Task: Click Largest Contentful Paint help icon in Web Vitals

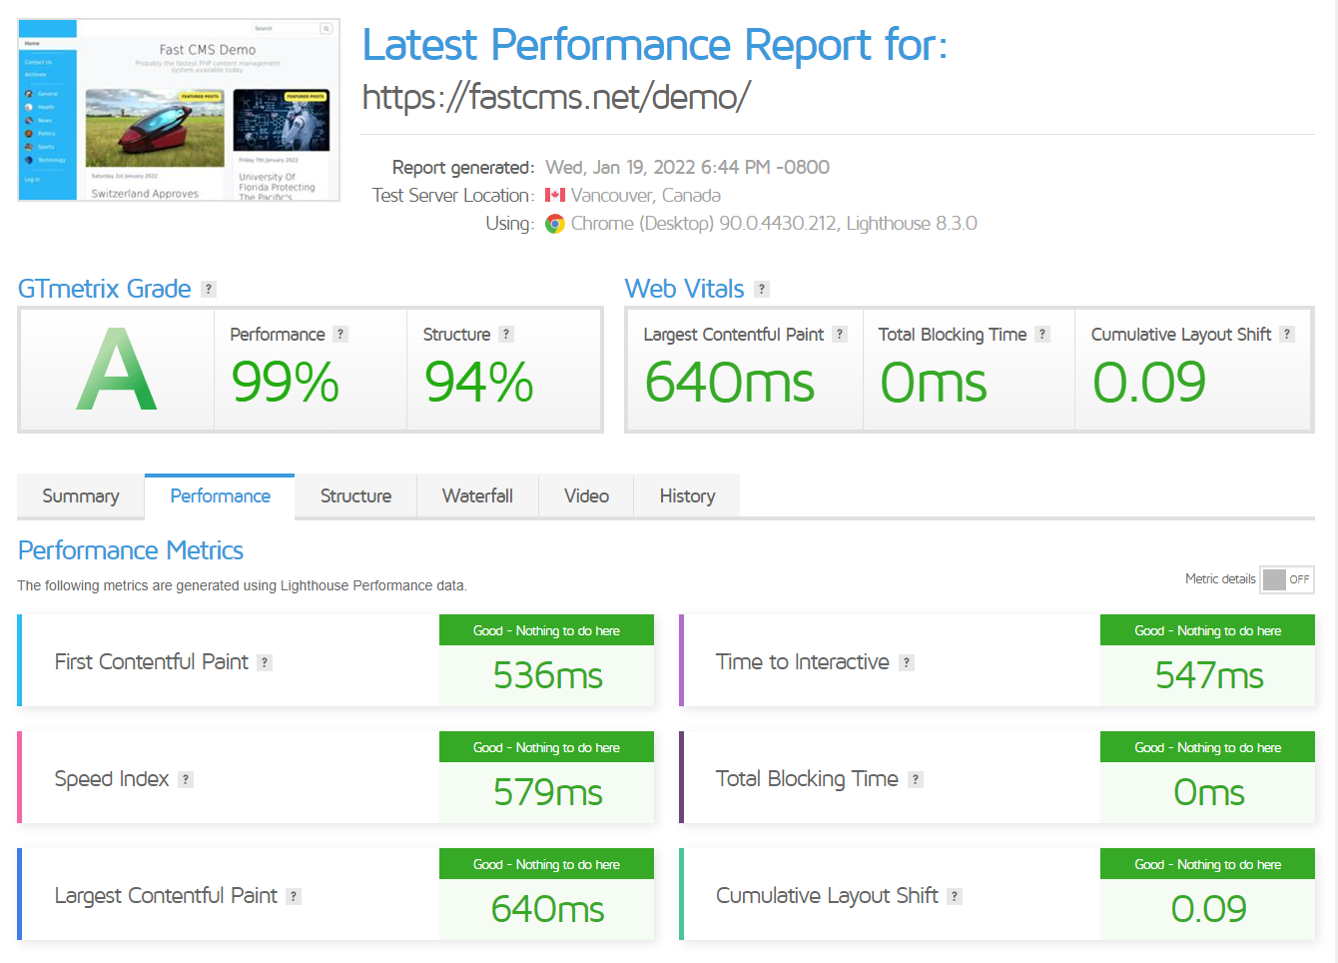Action: tap(840, 335)
